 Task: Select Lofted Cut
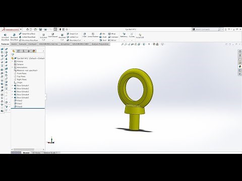click(x=73, y=37)
